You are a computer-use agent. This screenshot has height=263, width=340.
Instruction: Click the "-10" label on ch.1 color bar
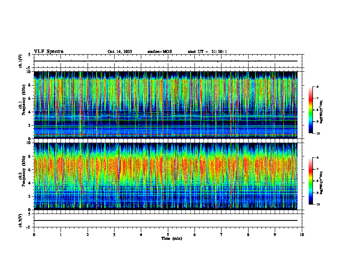click(317, 134)
